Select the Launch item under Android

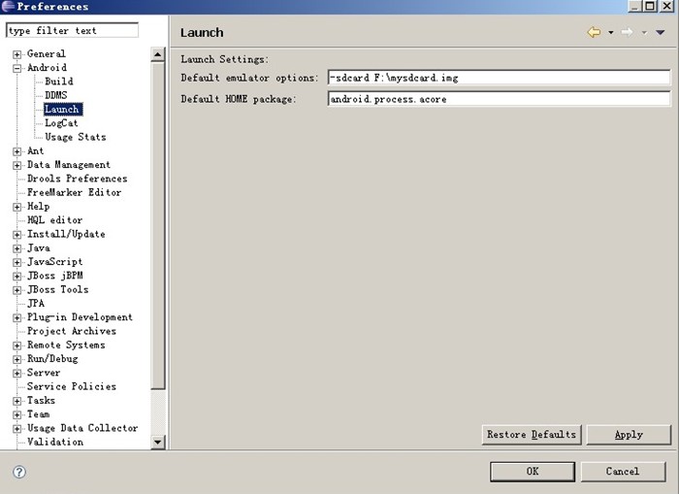tap(63, 109)
